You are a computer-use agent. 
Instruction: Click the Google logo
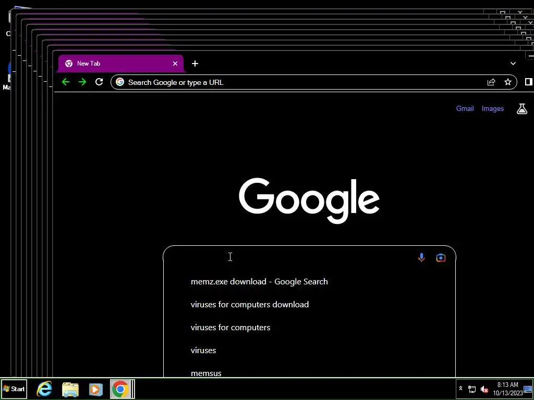[309, 200]
